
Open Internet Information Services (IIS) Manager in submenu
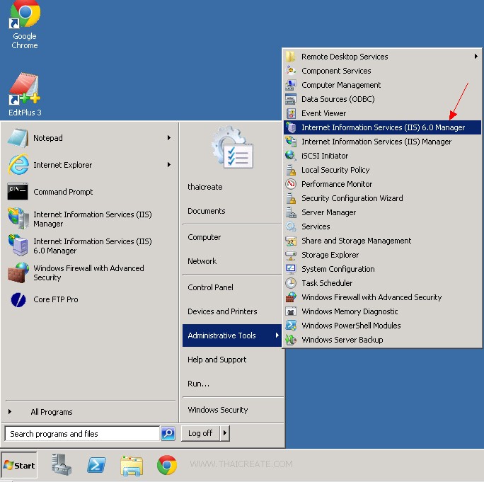point(382,142)
